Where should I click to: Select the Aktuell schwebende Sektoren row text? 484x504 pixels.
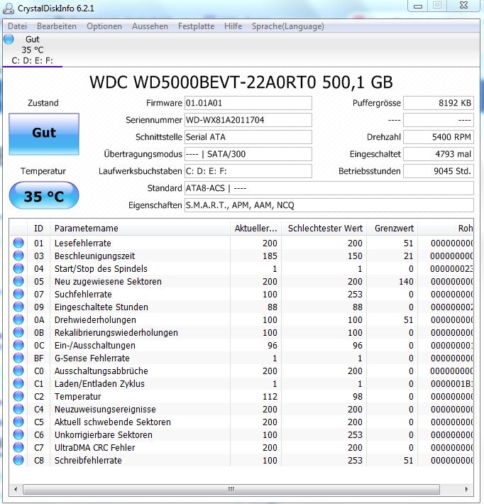coord(112,422)
